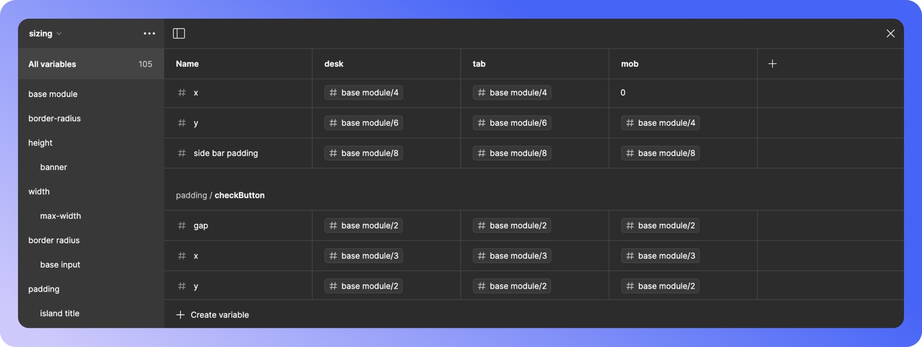The image size is (922, 347).
Task: Open the desk mode column header
Action: point(386,64)
